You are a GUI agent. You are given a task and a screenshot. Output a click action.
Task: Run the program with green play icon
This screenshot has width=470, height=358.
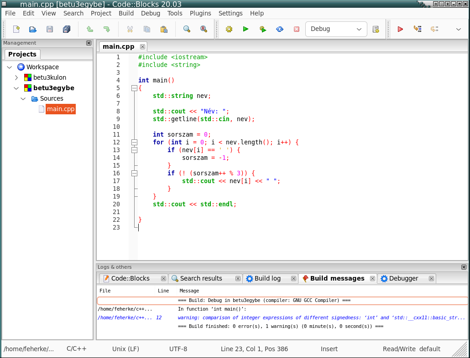point(246,29)
